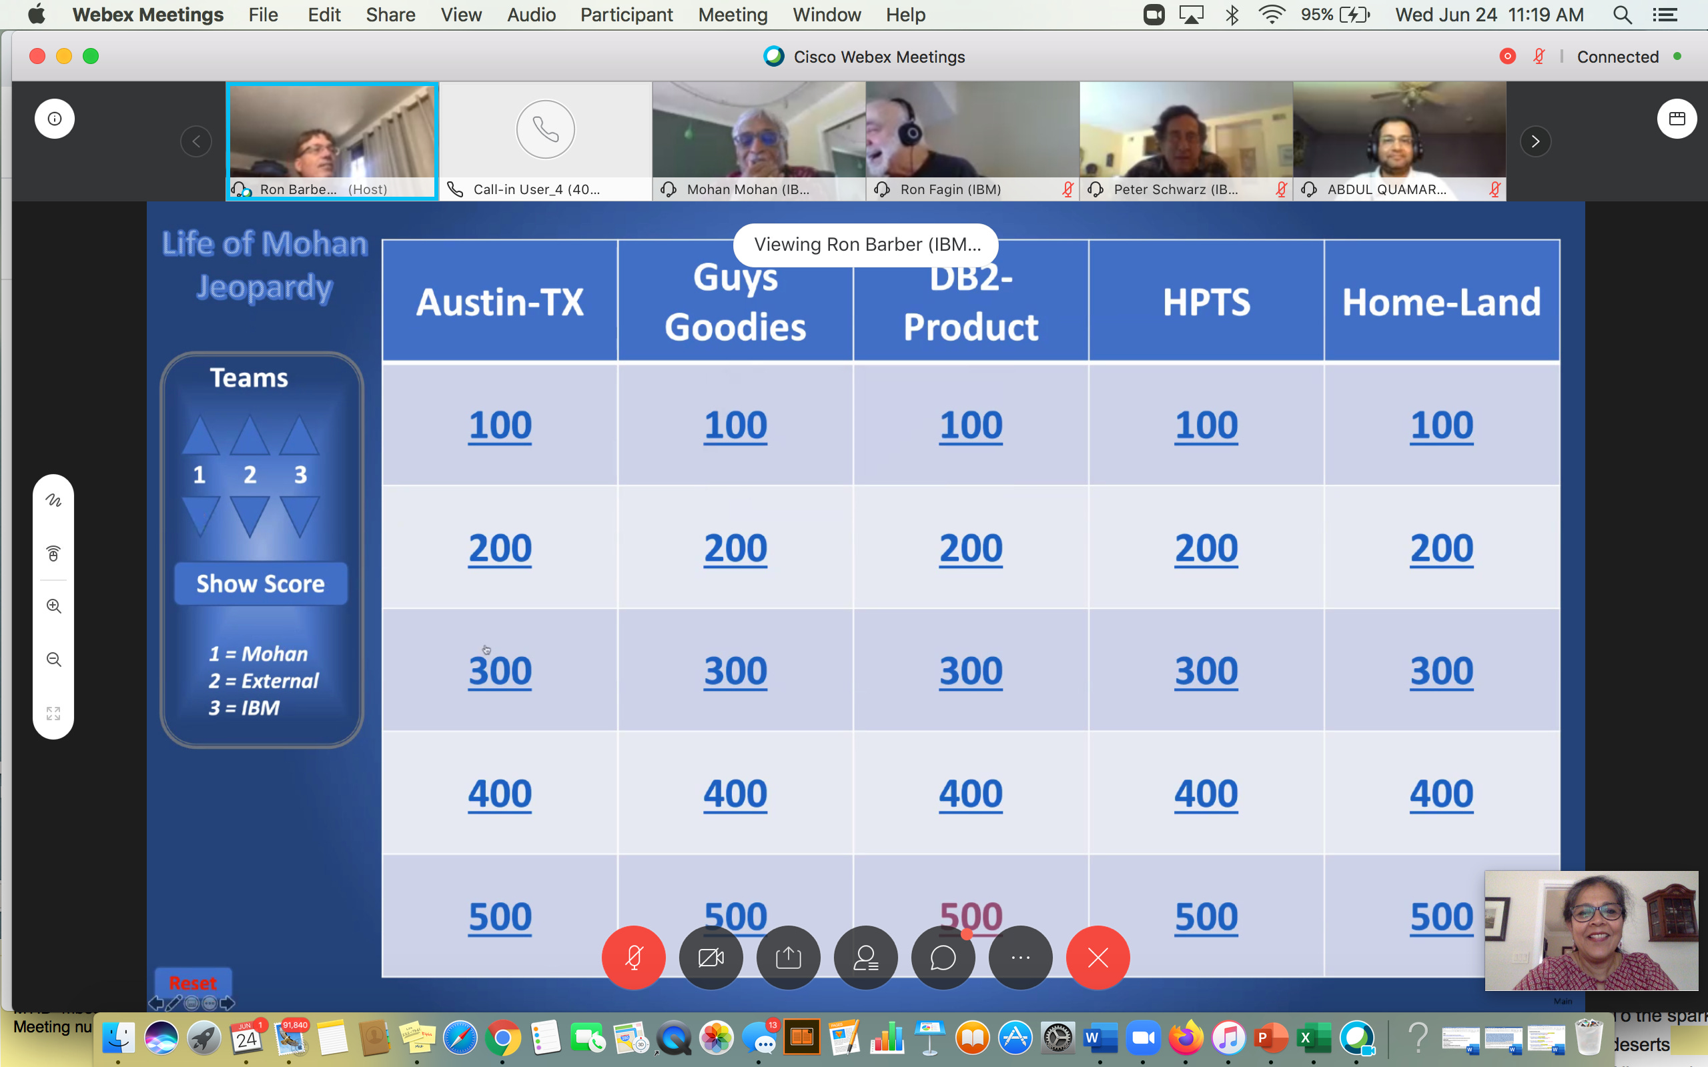Image resolution: width=1708 pixels, height=1067 pixels.
Task: Open the Participant menu
Action: click(626, 15)
